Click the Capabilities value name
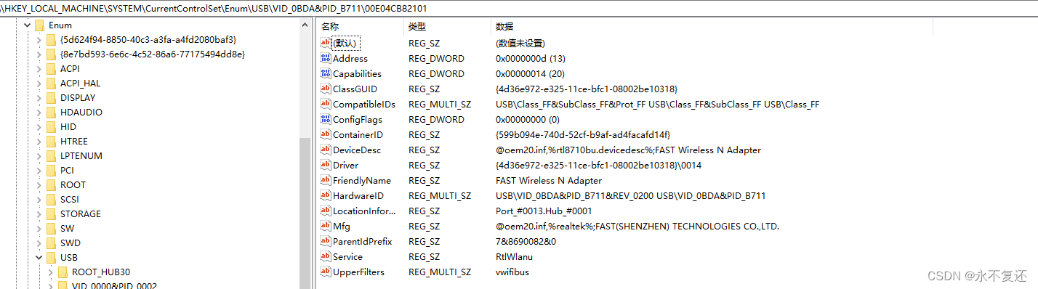This screenshot has height=289, width=1038. click(357, 73)
